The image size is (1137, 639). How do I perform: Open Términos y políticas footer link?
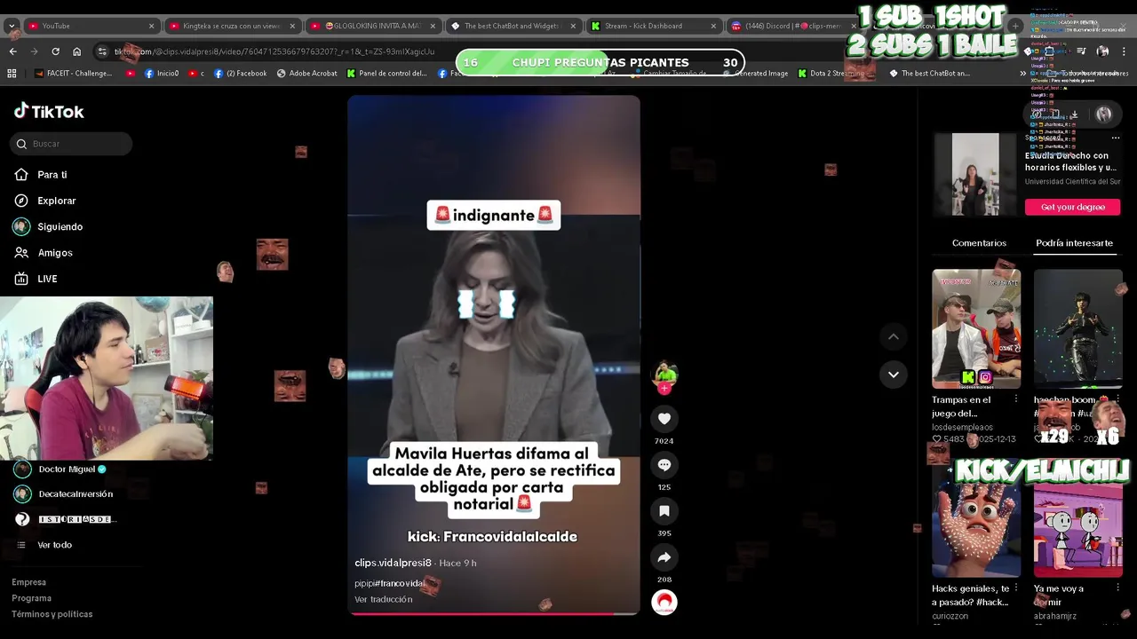click(52, 614)
